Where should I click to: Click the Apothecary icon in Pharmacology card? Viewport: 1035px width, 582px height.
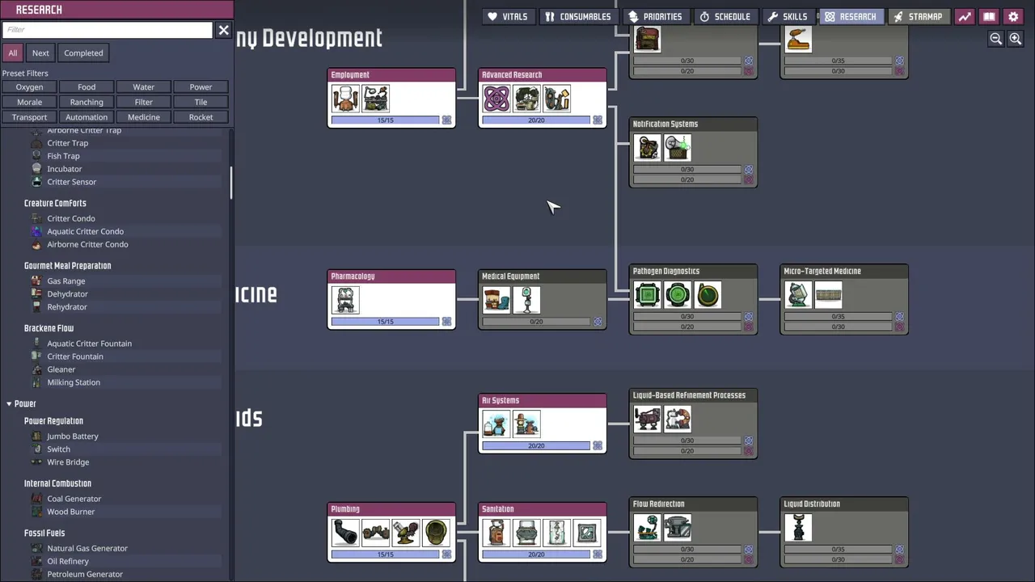[x=345, y=300]
